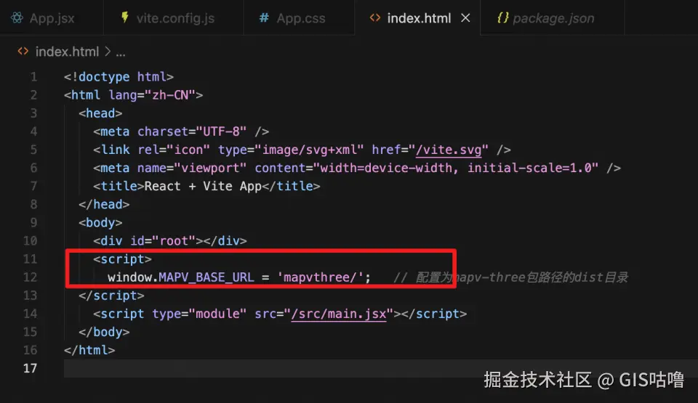
Task: Click line number 12 in the gutter
Action: (31, 277)
